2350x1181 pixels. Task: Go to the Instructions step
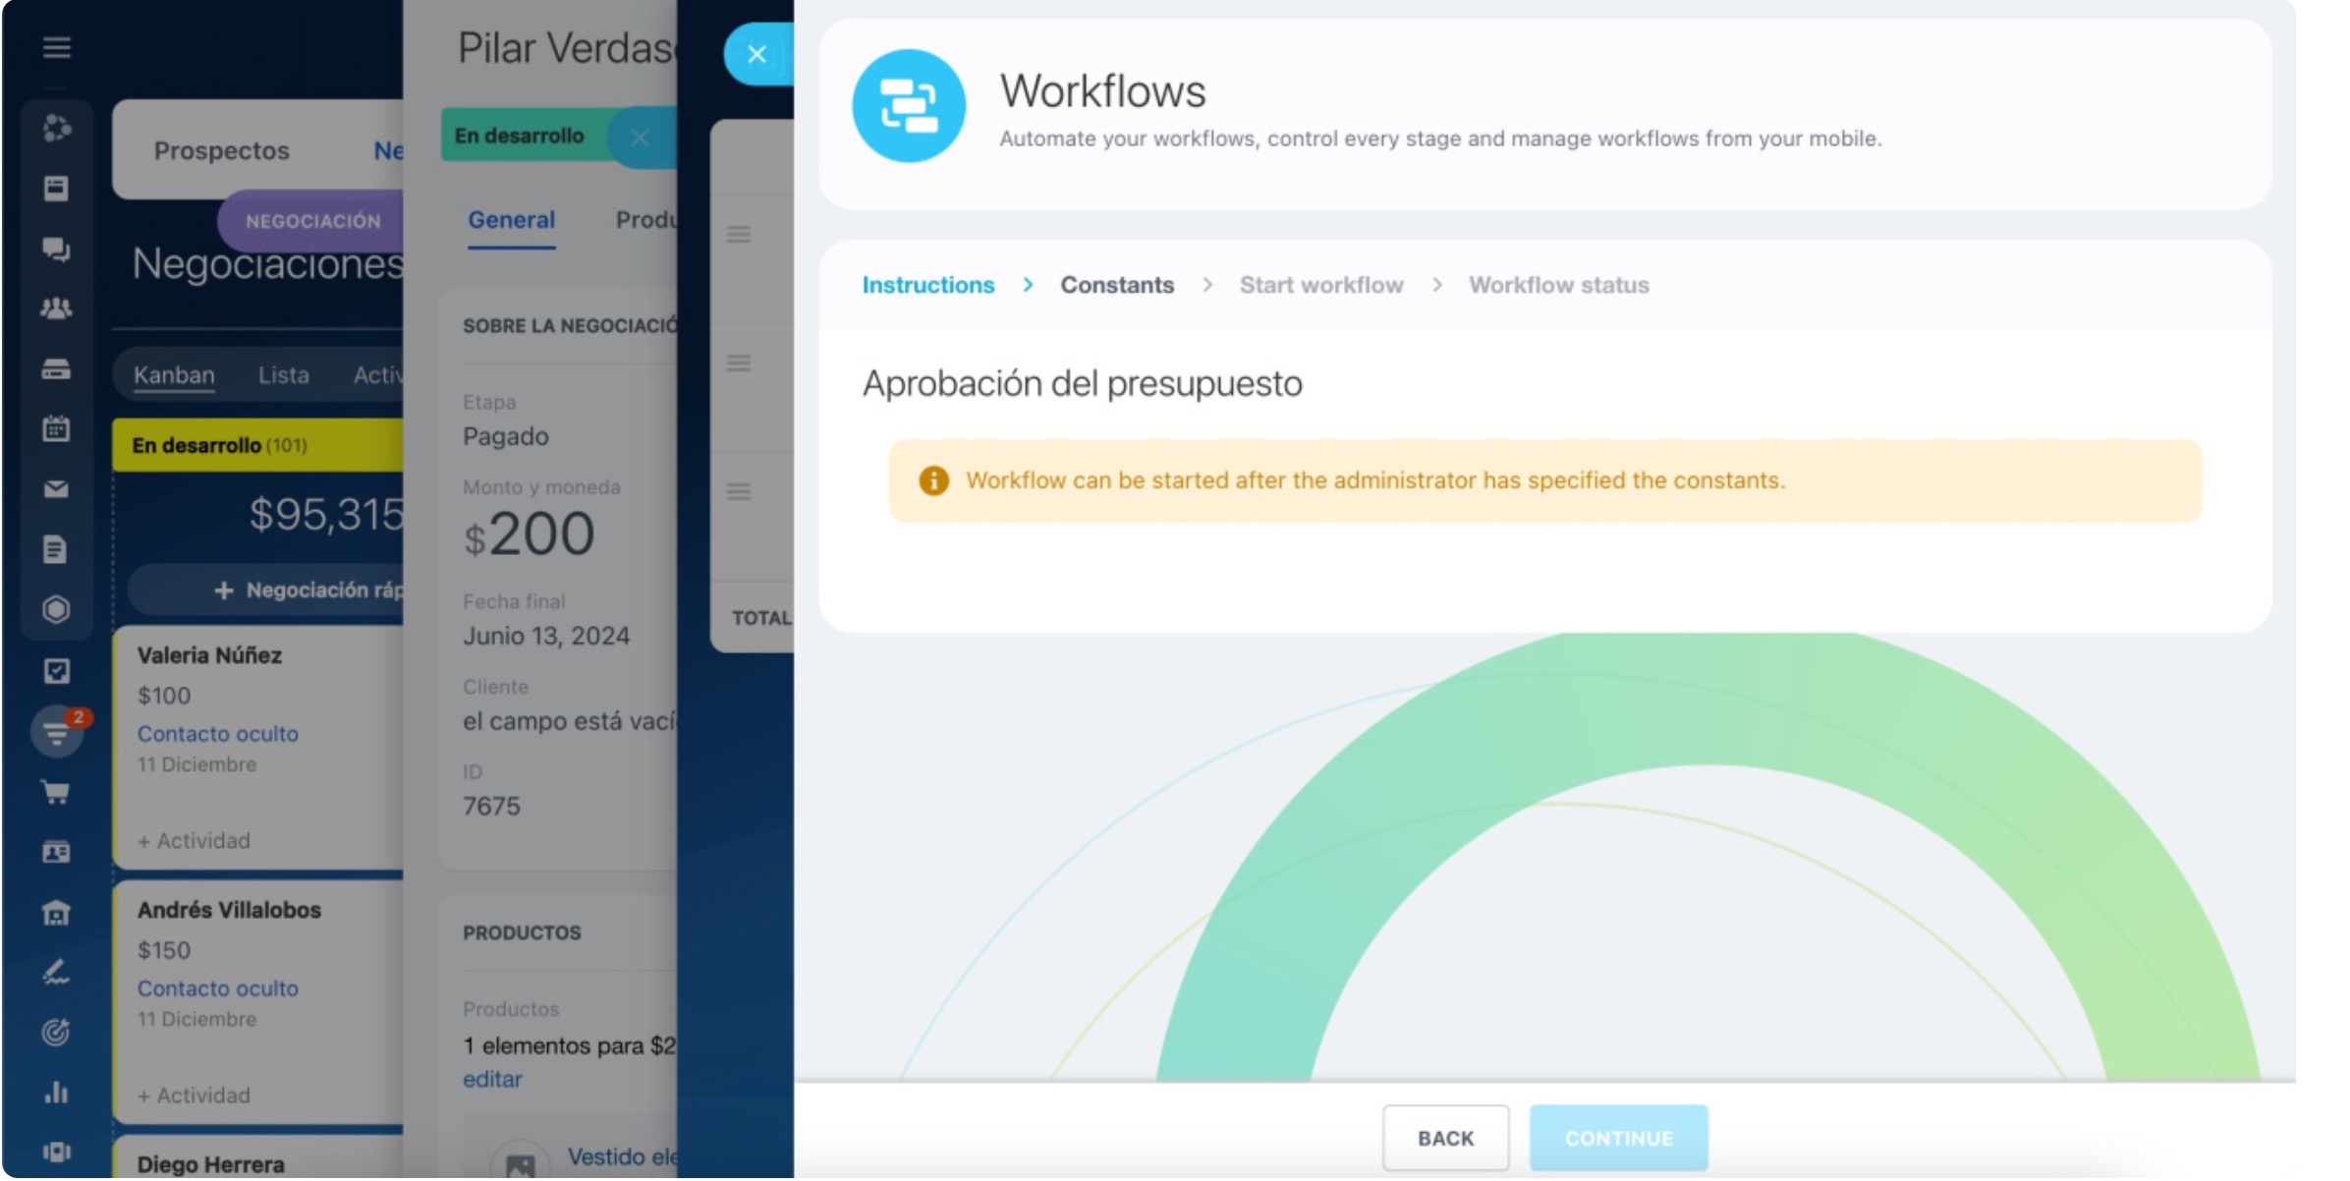click(927, 285)
